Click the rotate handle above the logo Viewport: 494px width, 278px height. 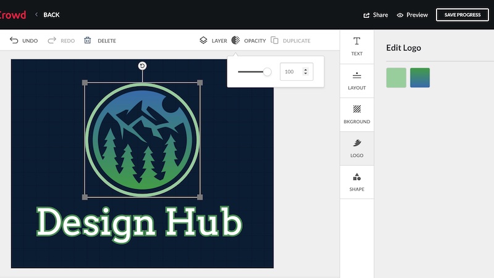tap(143, 66)
